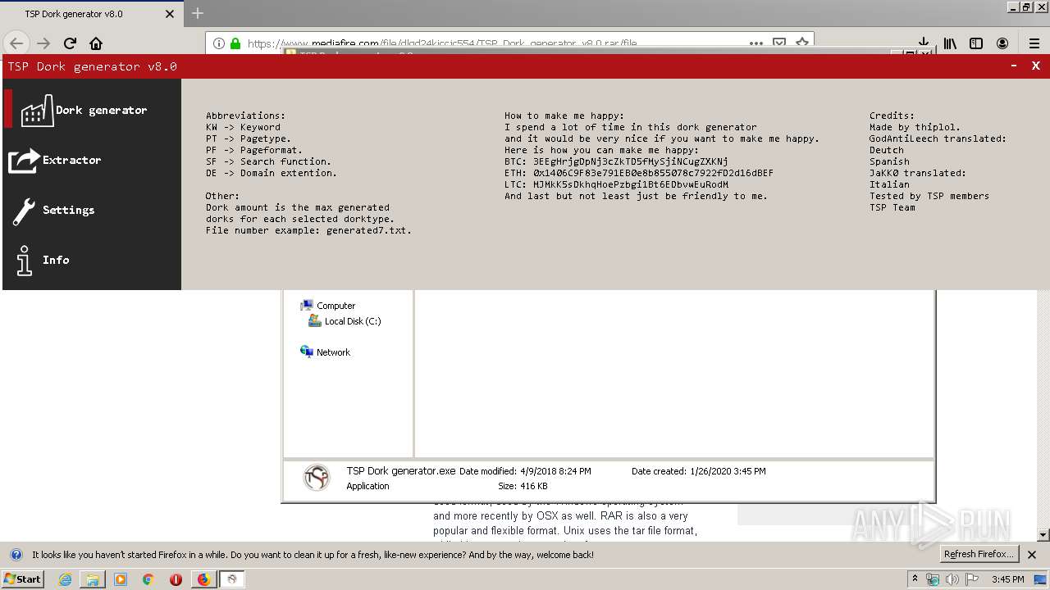Open the Opera taskbar icon
Viewport: 1050px width, 590px height.
click(176, 579)
